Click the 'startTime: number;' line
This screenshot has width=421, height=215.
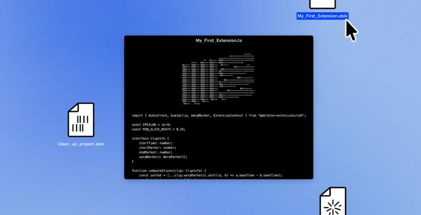155,143
